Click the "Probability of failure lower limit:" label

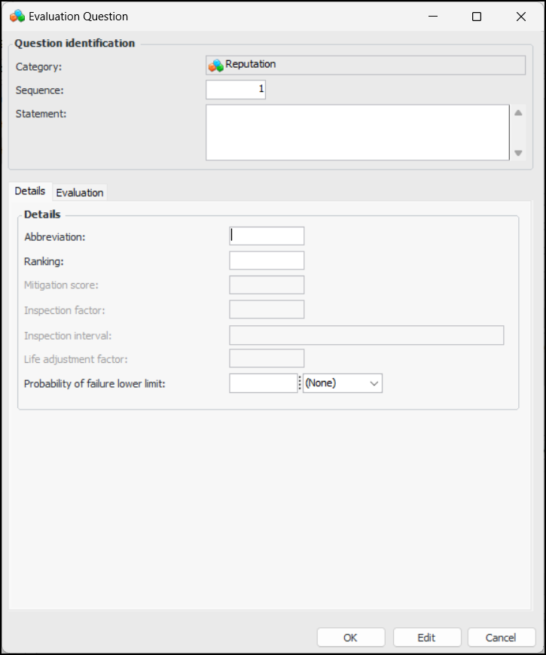pos(95,383)
